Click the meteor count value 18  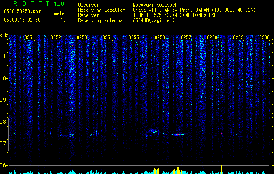click(x=63, y=20)
